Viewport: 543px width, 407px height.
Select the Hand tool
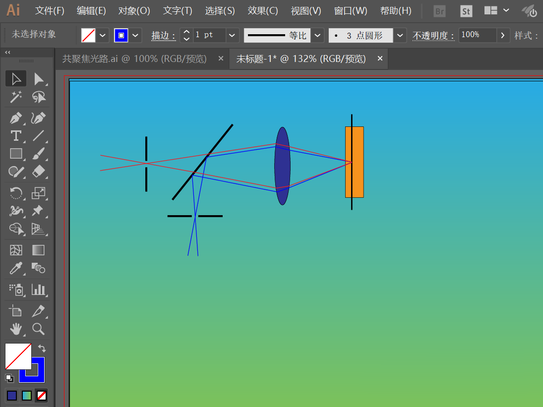(15, 329)
